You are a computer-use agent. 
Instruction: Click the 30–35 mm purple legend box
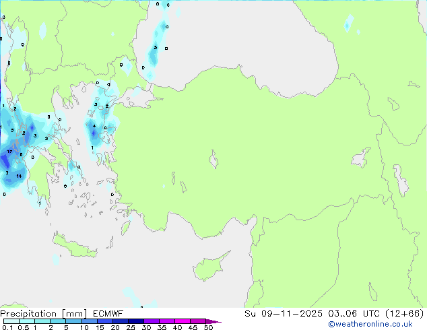point(151,321)
